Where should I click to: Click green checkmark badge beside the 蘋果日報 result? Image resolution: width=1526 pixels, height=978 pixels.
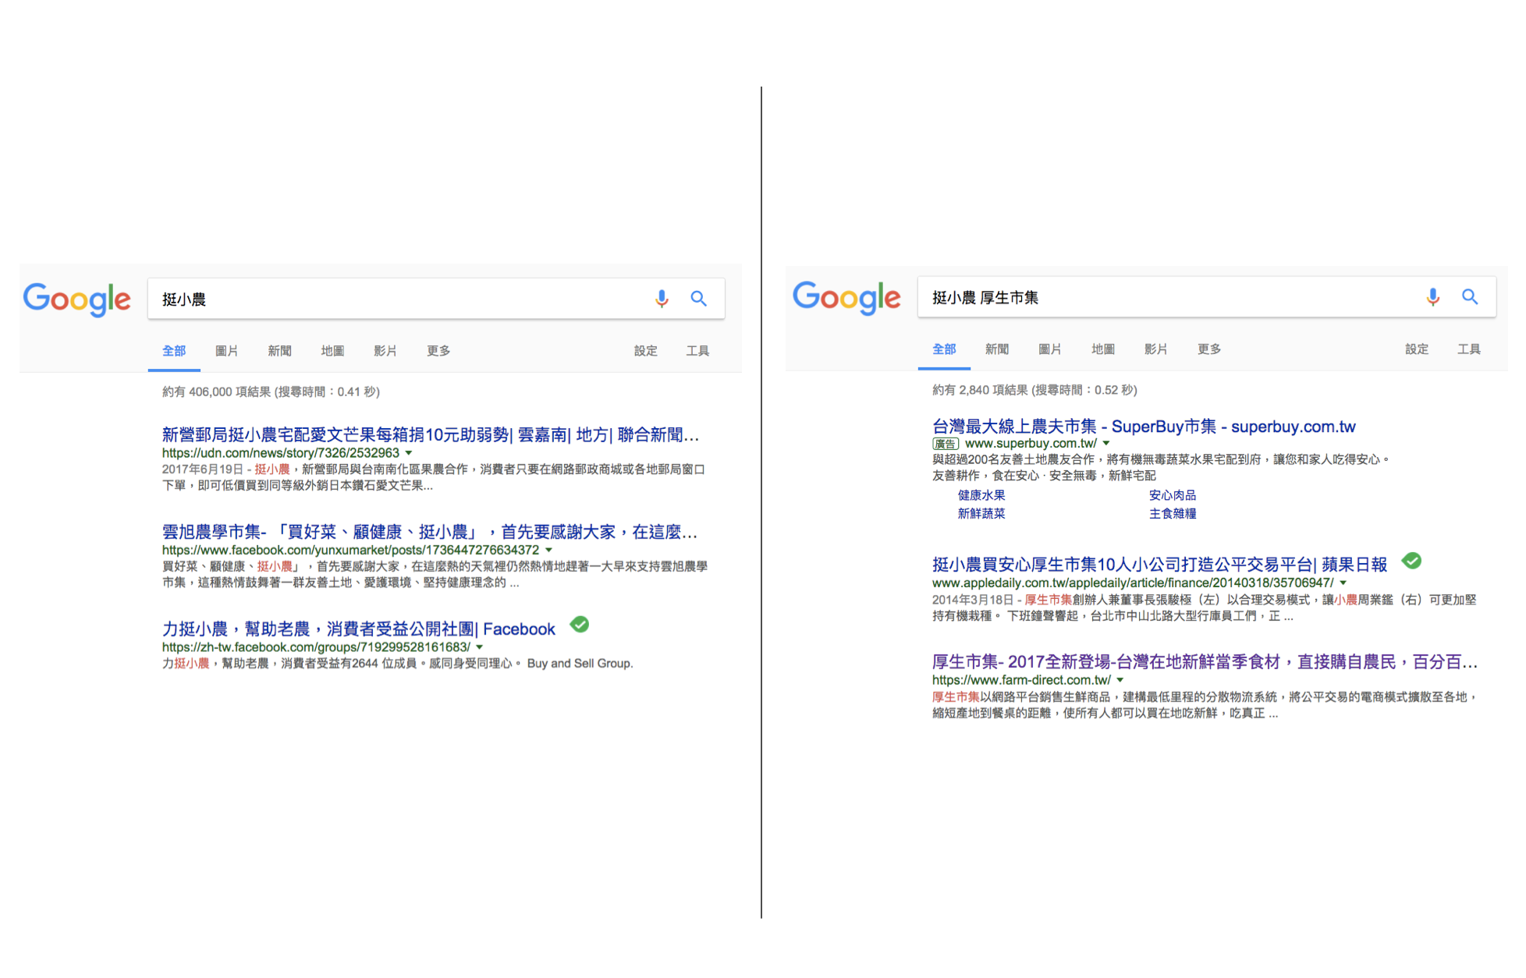coord(1411,561)
